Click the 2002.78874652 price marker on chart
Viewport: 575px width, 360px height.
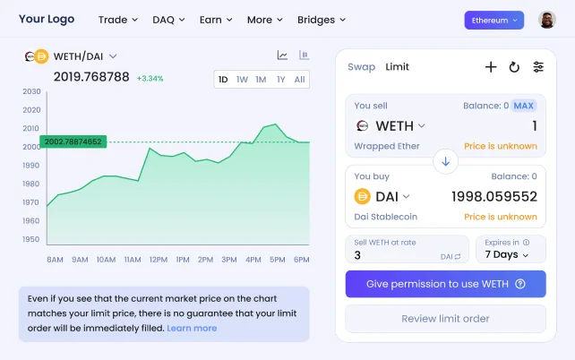[73, 141]
